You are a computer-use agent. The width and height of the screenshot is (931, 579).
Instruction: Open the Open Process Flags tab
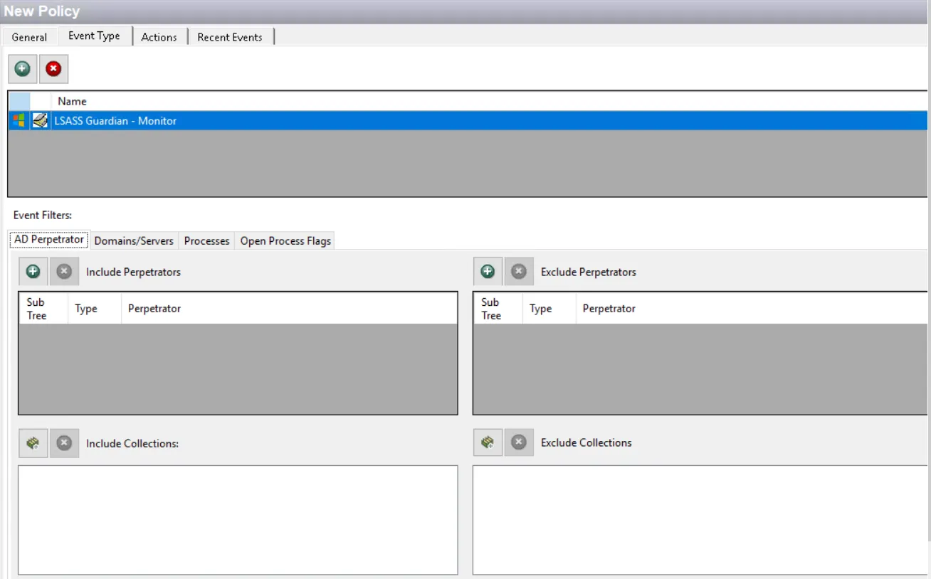(x=285, y=241)
